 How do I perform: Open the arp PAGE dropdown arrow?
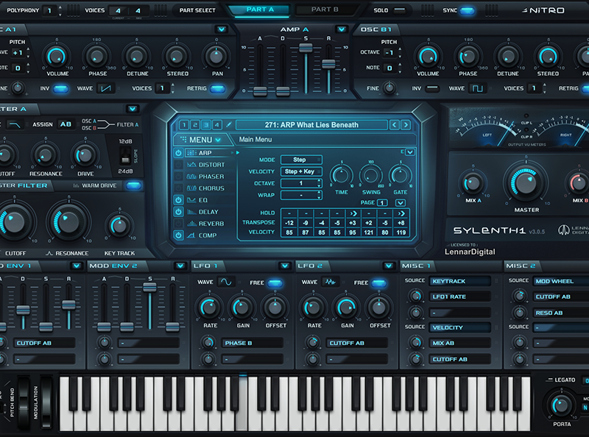401,203
